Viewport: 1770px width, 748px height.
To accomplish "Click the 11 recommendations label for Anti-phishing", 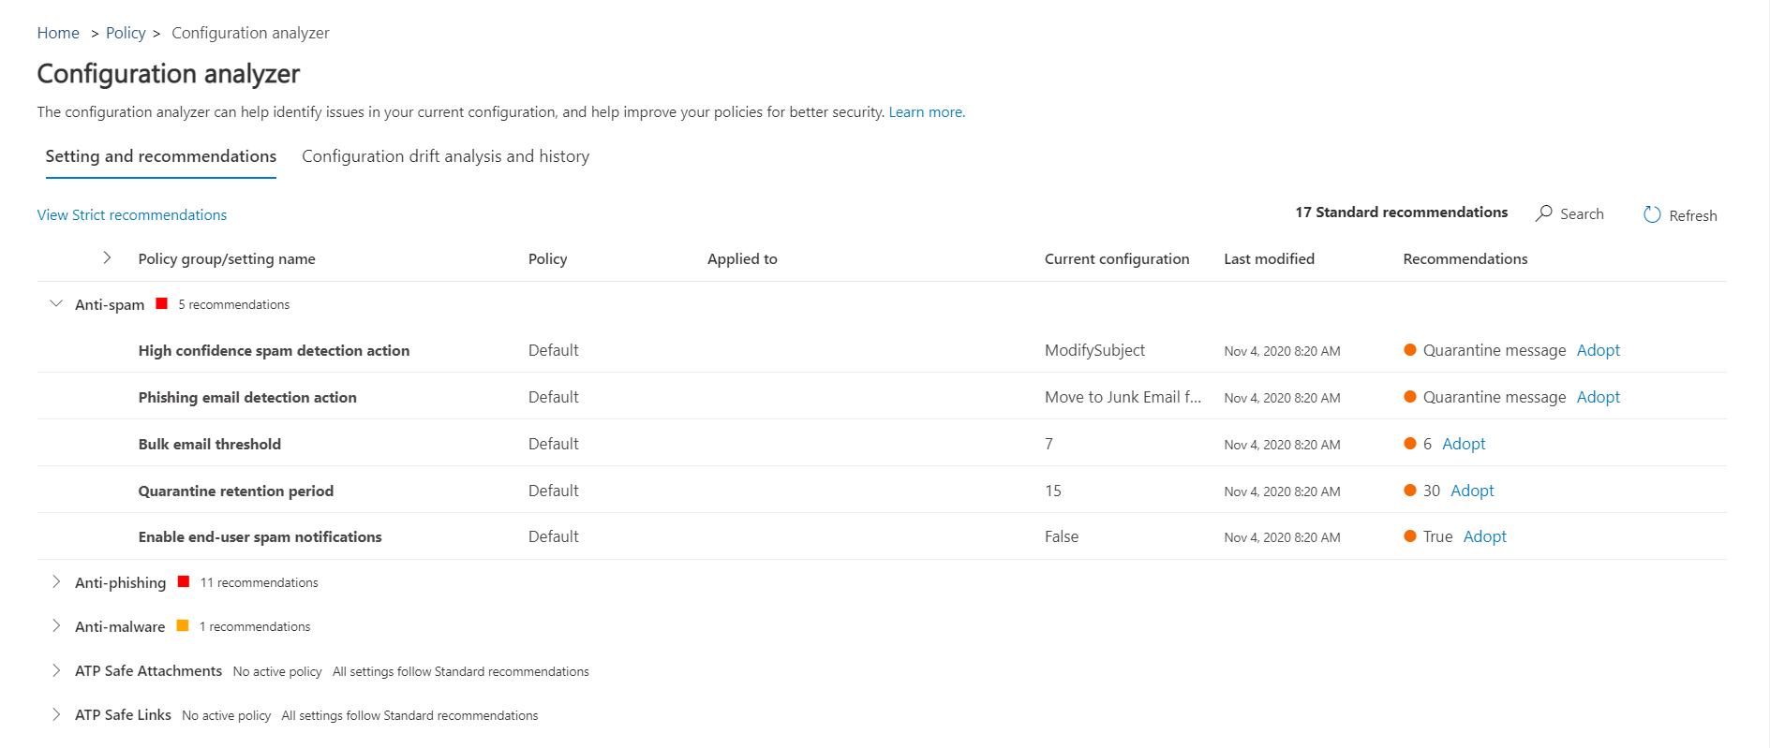I will click(x=259, y=582).
